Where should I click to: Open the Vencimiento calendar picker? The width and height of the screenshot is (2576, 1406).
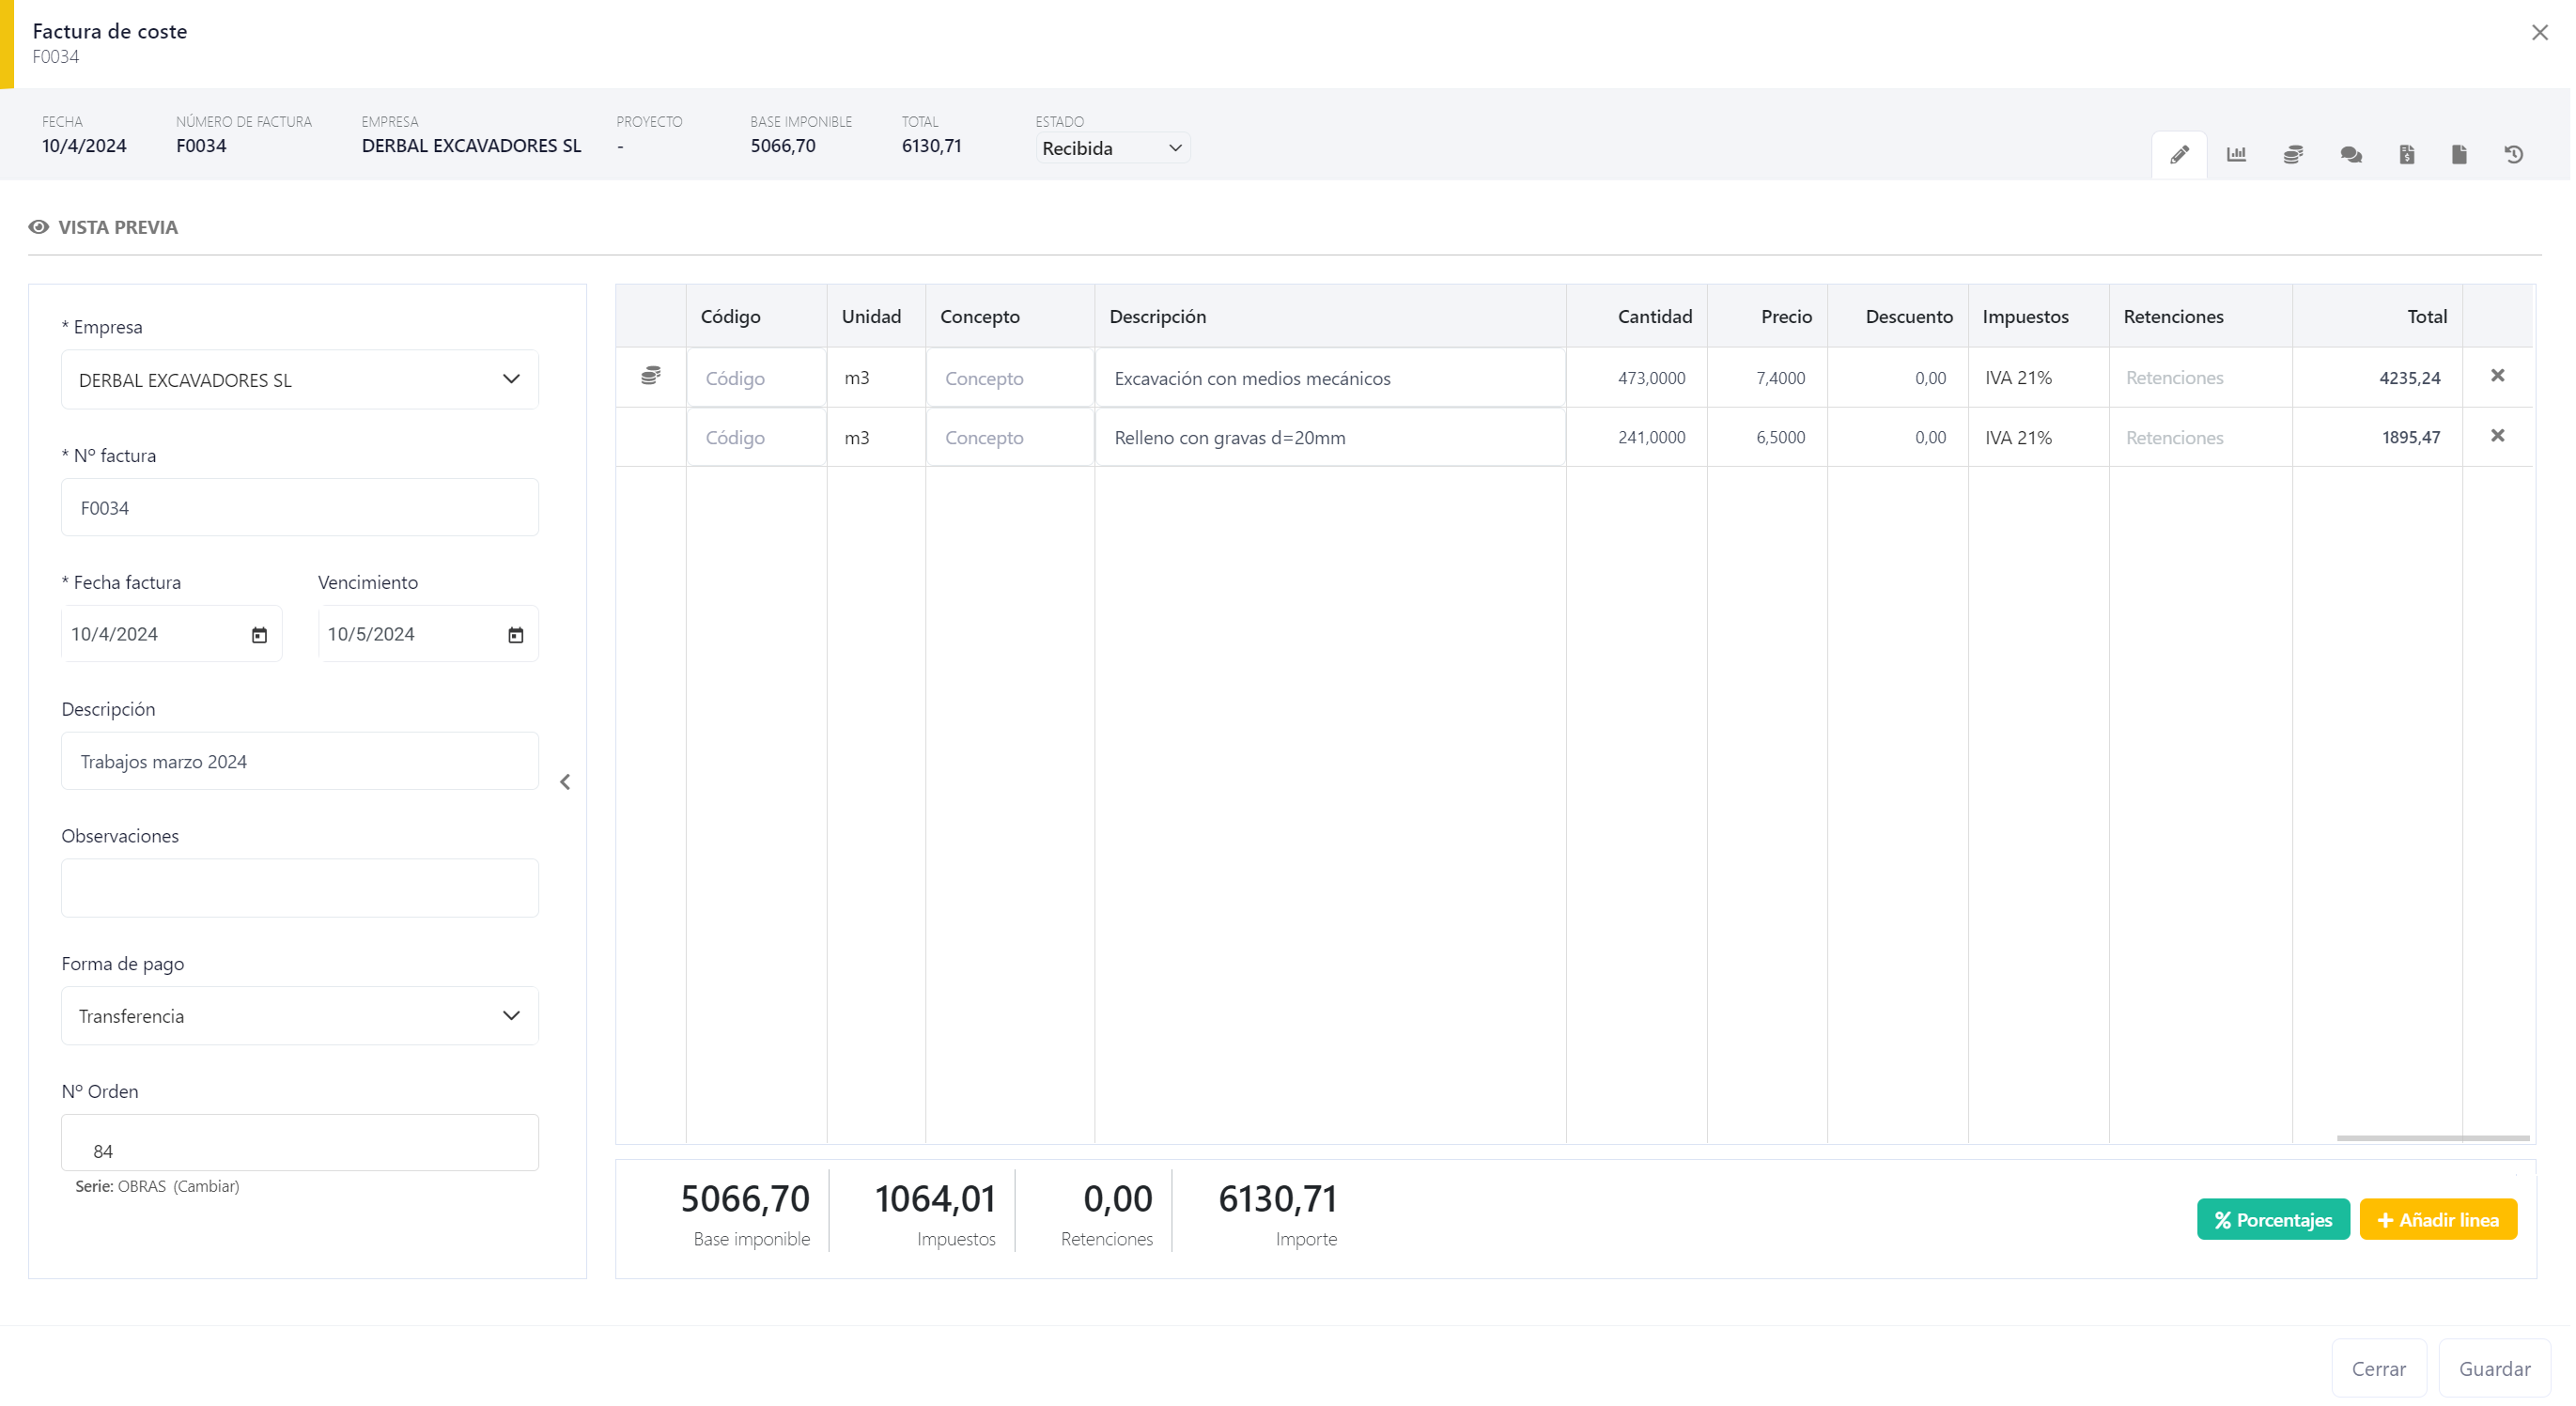pyautogui.click(x=516, y=635)
